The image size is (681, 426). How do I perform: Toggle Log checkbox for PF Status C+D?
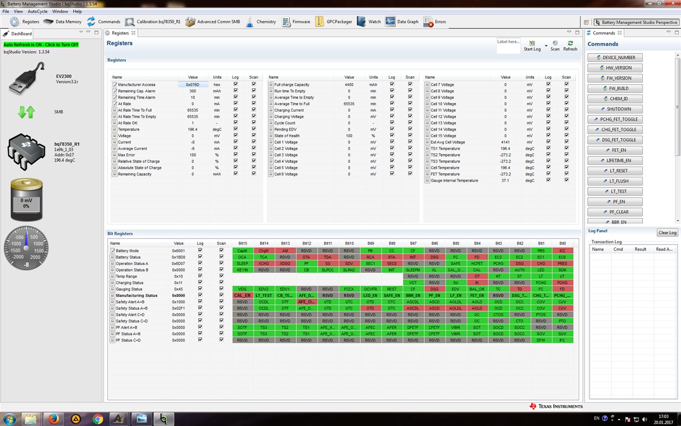click(x=200, y=340)
